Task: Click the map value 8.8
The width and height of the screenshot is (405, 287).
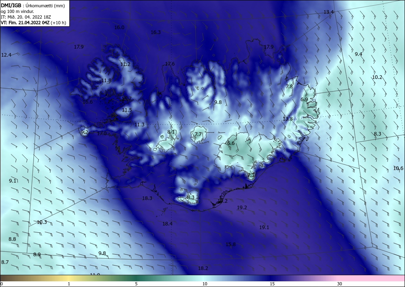Action: (x=12, y=239)
